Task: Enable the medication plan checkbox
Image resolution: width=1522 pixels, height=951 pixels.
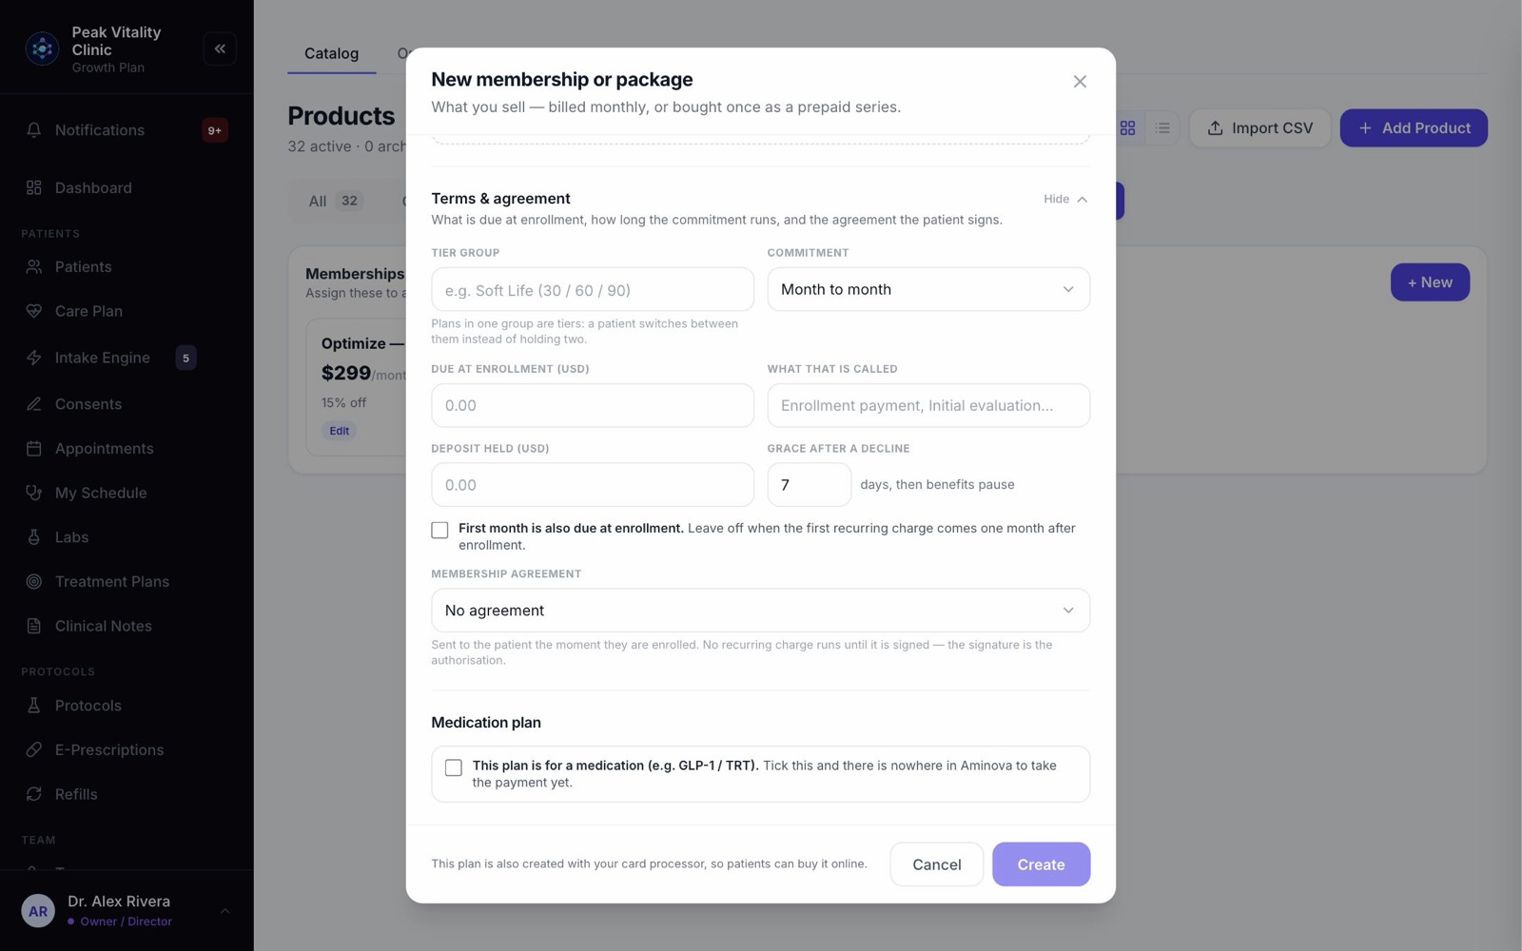Action: tap(454, 767)
